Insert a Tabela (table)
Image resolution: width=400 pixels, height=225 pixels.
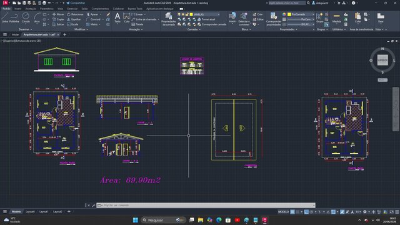click(137, 24)
